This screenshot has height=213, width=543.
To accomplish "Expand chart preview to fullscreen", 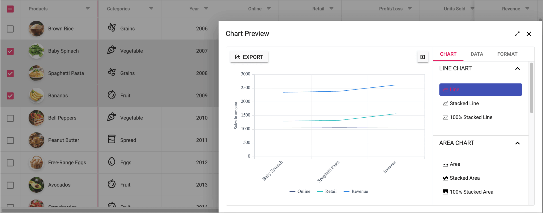I will point(517,34).
